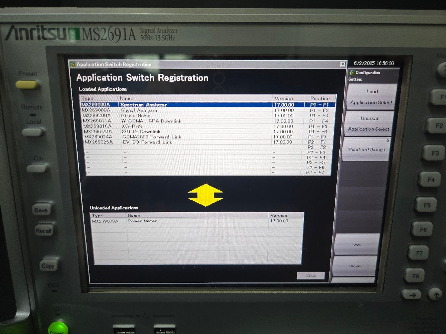Click the F8 hardware function key

pos(414,275)
